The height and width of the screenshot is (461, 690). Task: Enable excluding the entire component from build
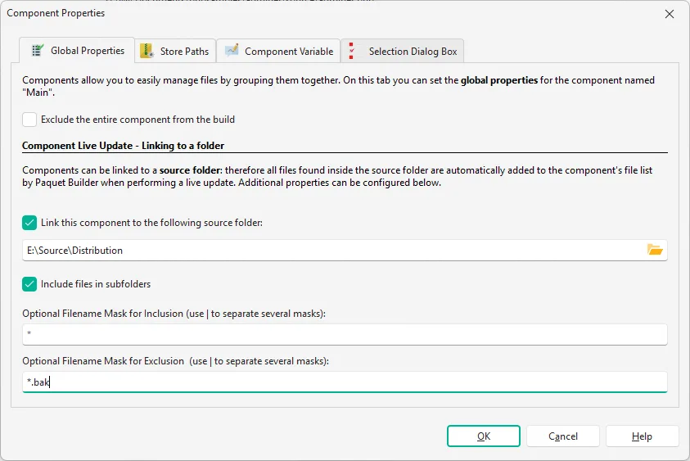pos(29,120)
